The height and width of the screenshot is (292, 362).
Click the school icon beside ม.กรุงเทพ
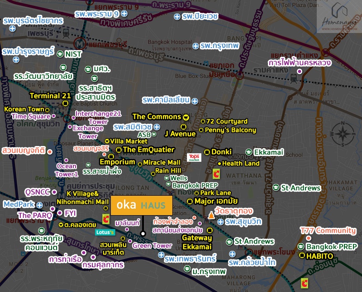click(x=187, y=268)
